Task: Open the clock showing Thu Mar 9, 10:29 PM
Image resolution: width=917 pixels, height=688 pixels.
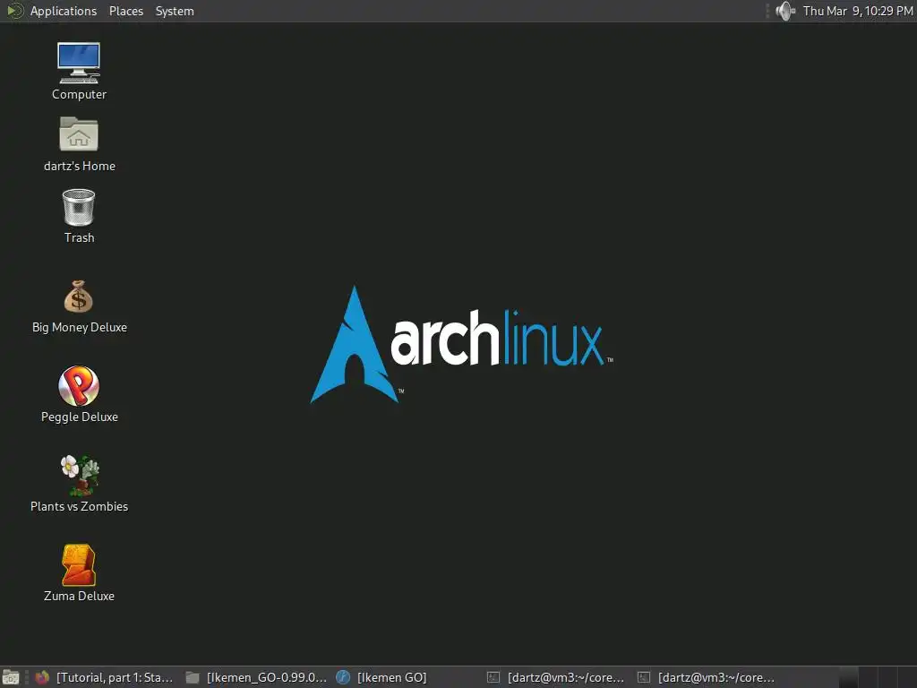Action: (857, 11)
